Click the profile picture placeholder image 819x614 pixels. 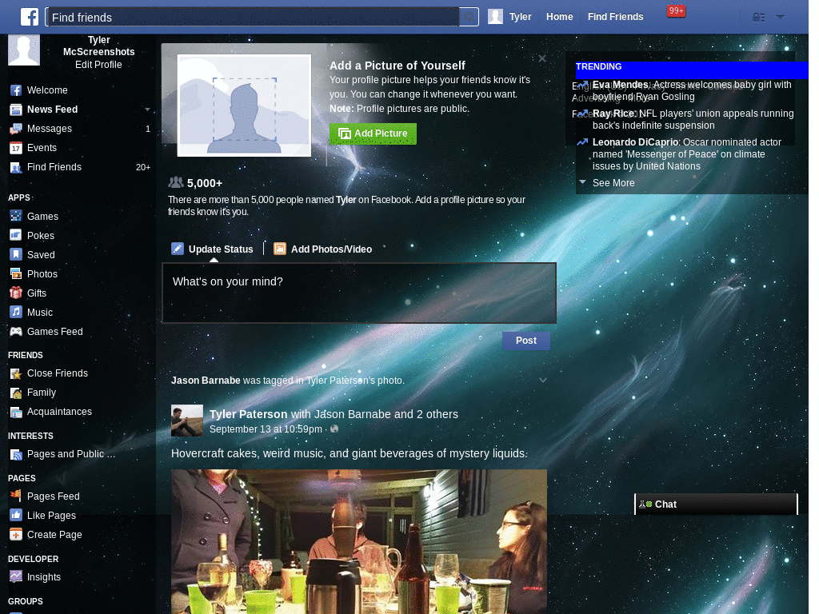coord(244,106)
